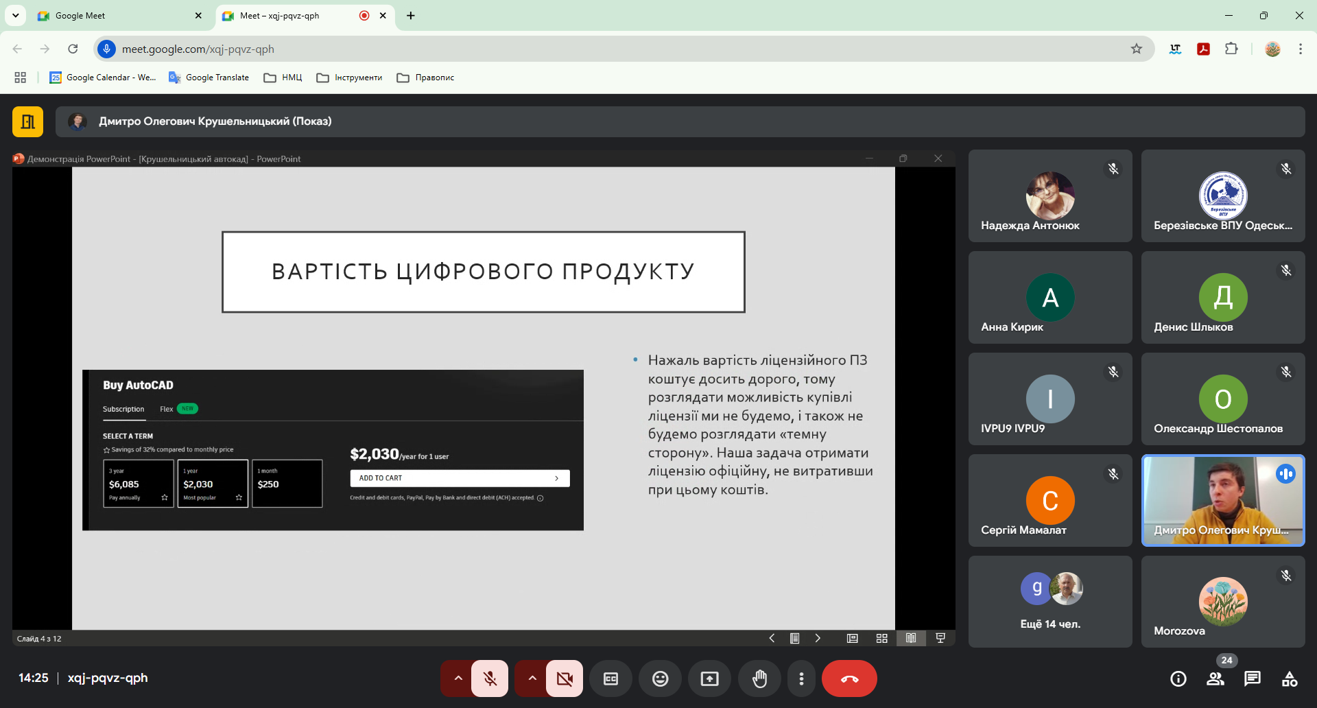Image resolution: width=1317 pixels, height=708 pixels.
Task: Click the red leave call button
Action: [x=849, y=678]
